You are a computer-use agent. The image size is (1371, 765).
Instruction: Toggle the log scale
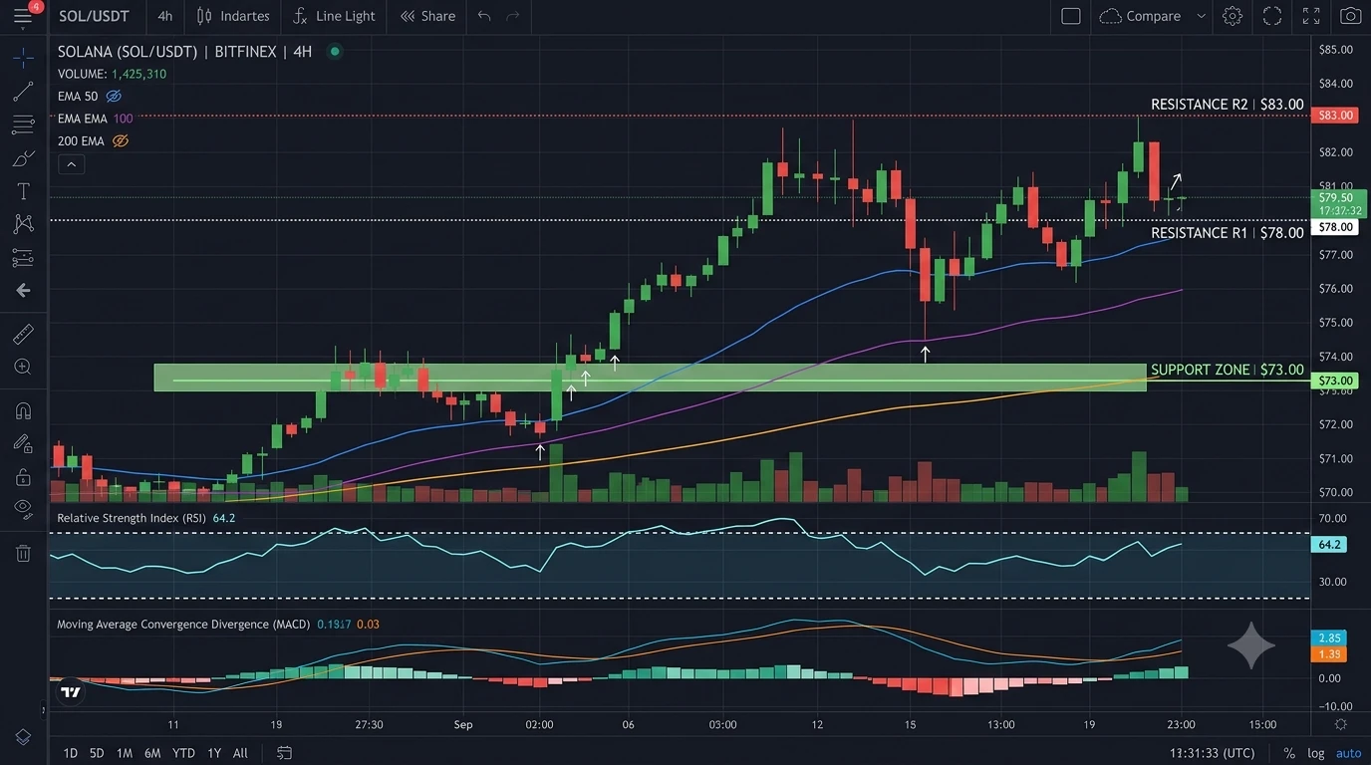click(x=1316, y=753)
